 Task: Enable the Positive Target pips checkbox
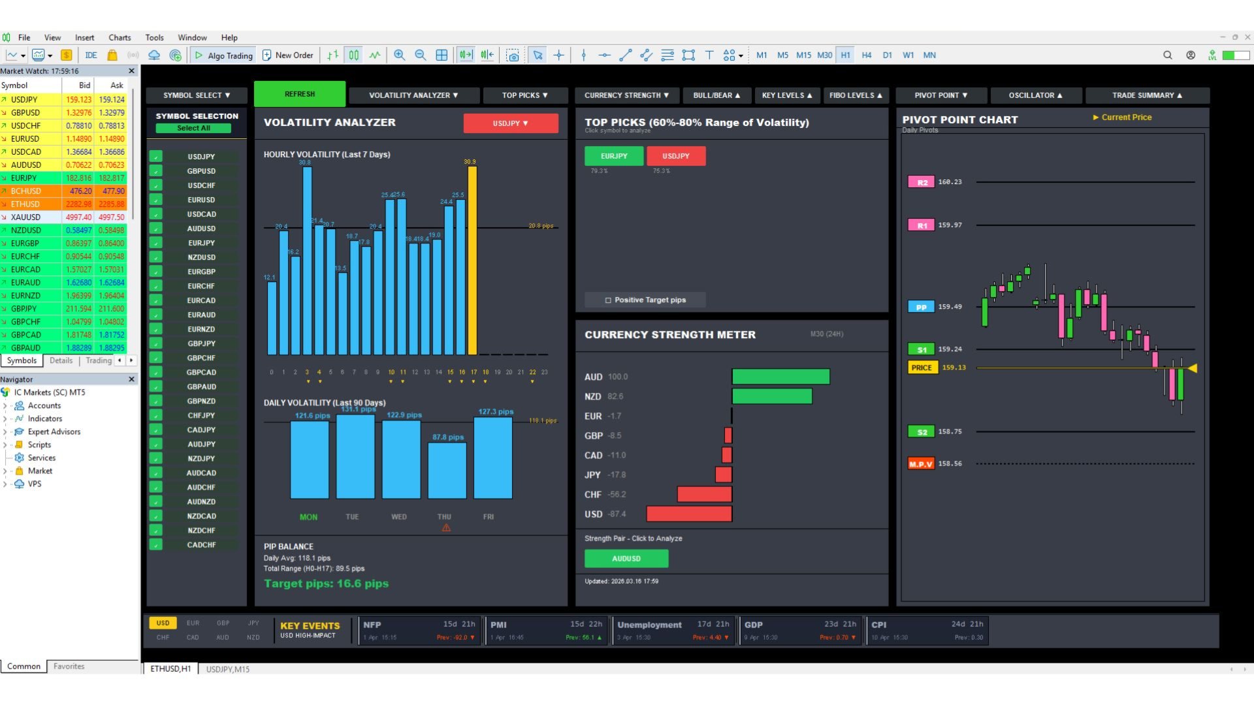pos(608,300)
